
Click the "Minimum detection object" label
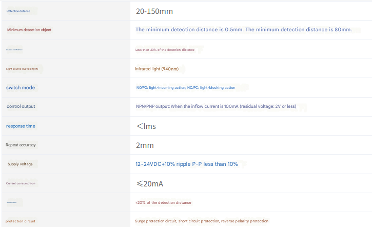click(x=29, y=30)
